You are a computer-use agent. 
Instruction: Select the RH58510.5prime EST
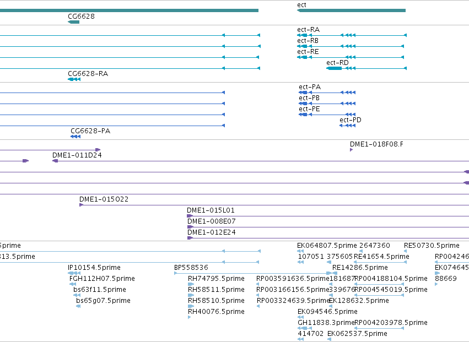(x=216, y=301)
